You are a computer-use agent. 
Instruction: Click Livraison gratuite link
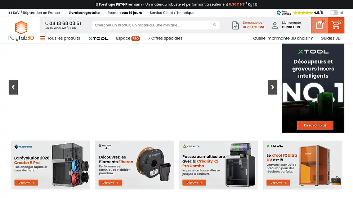click(84, 13)
